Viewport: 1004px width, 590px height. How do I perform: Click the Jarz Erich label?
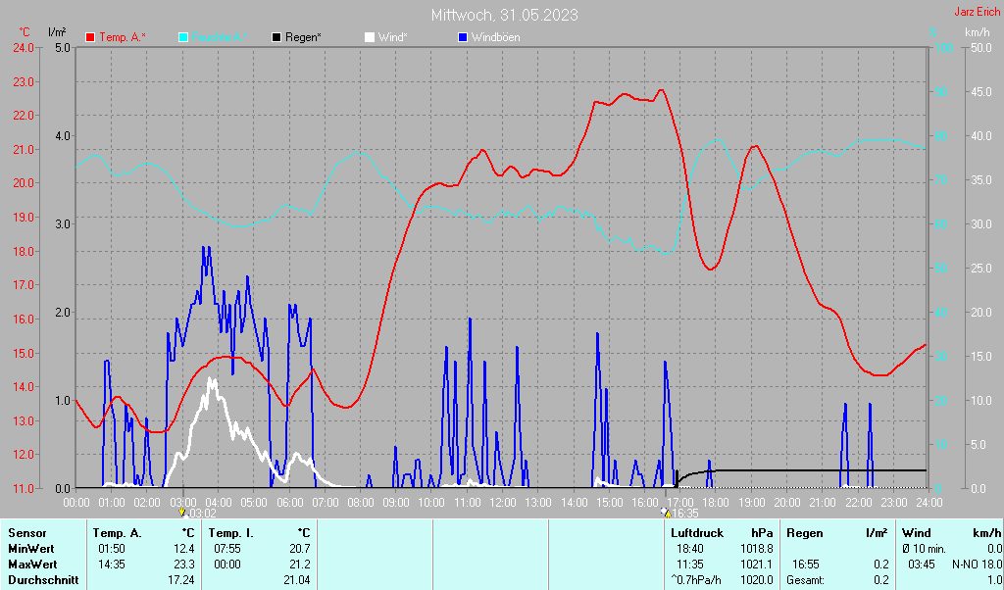coord(978,13)
